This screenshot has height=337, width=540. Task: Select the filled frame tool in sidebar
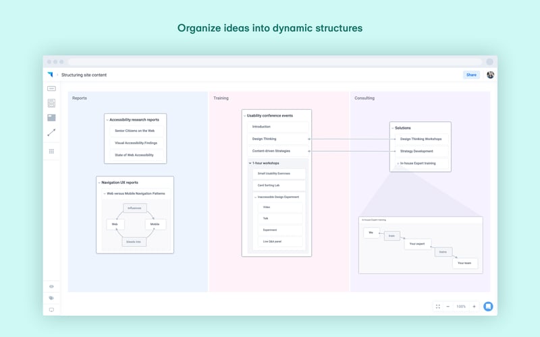51,117
